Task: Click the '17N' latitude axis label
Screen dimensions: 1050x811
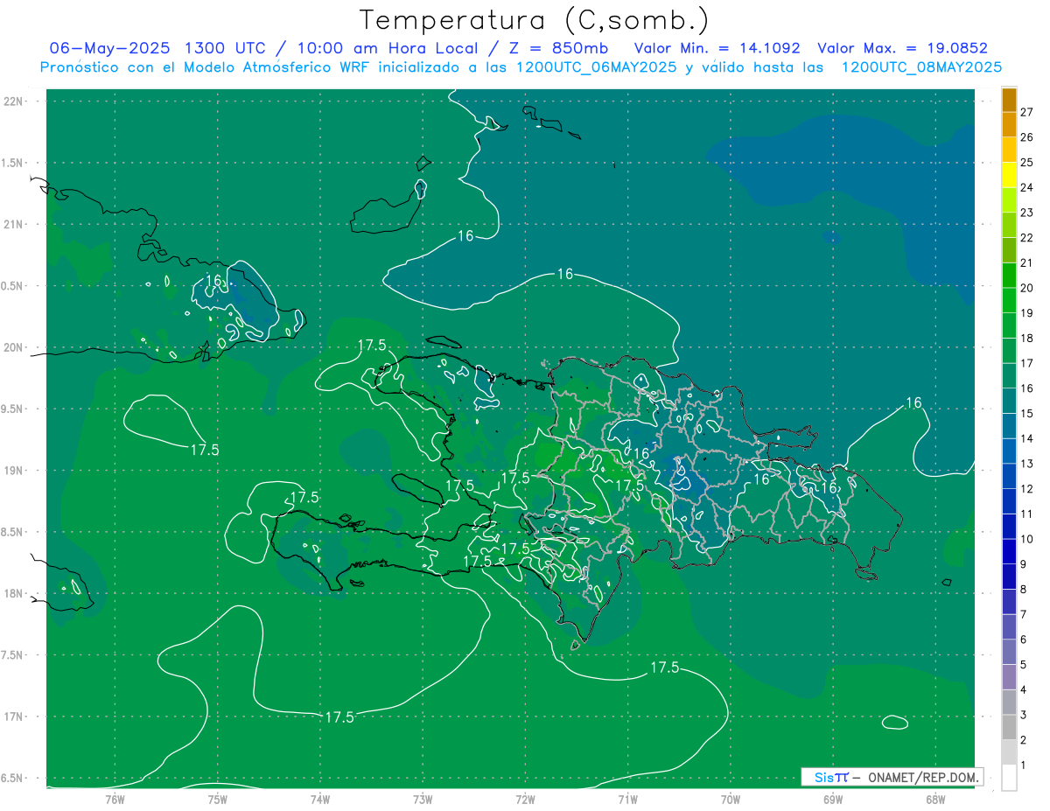Action: coord(14,717)
